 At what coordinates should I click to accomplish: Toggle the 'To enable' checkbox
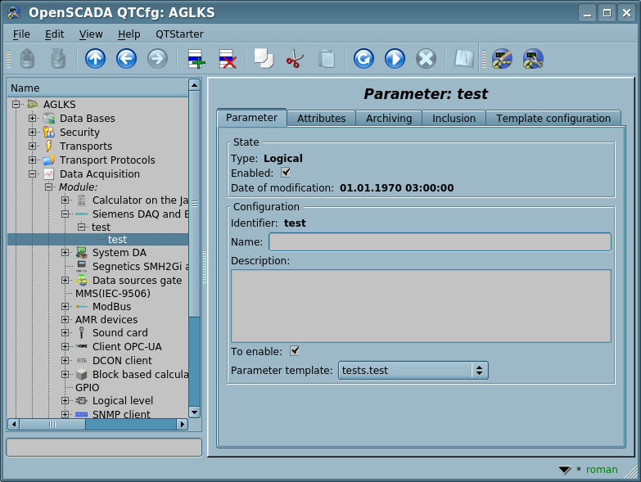pyautogui.click(x=295, y=351)
